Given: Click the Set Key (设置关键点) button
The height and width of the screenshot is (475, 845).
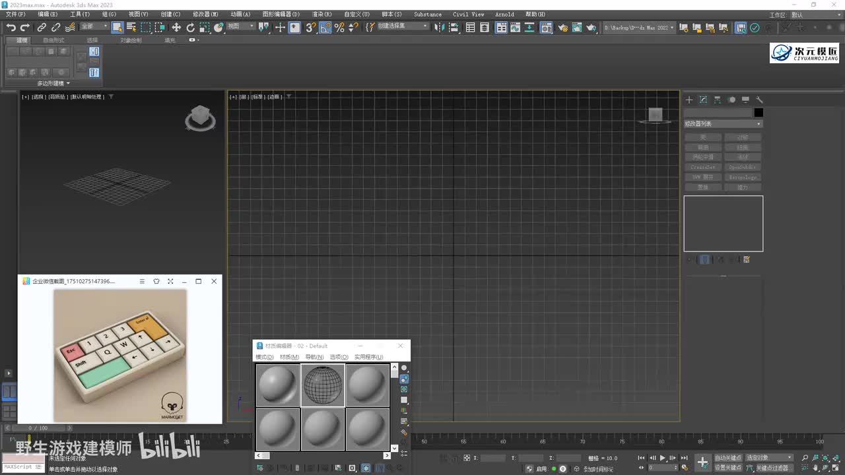Looking at the screenshot, I should tap(728, 468).
